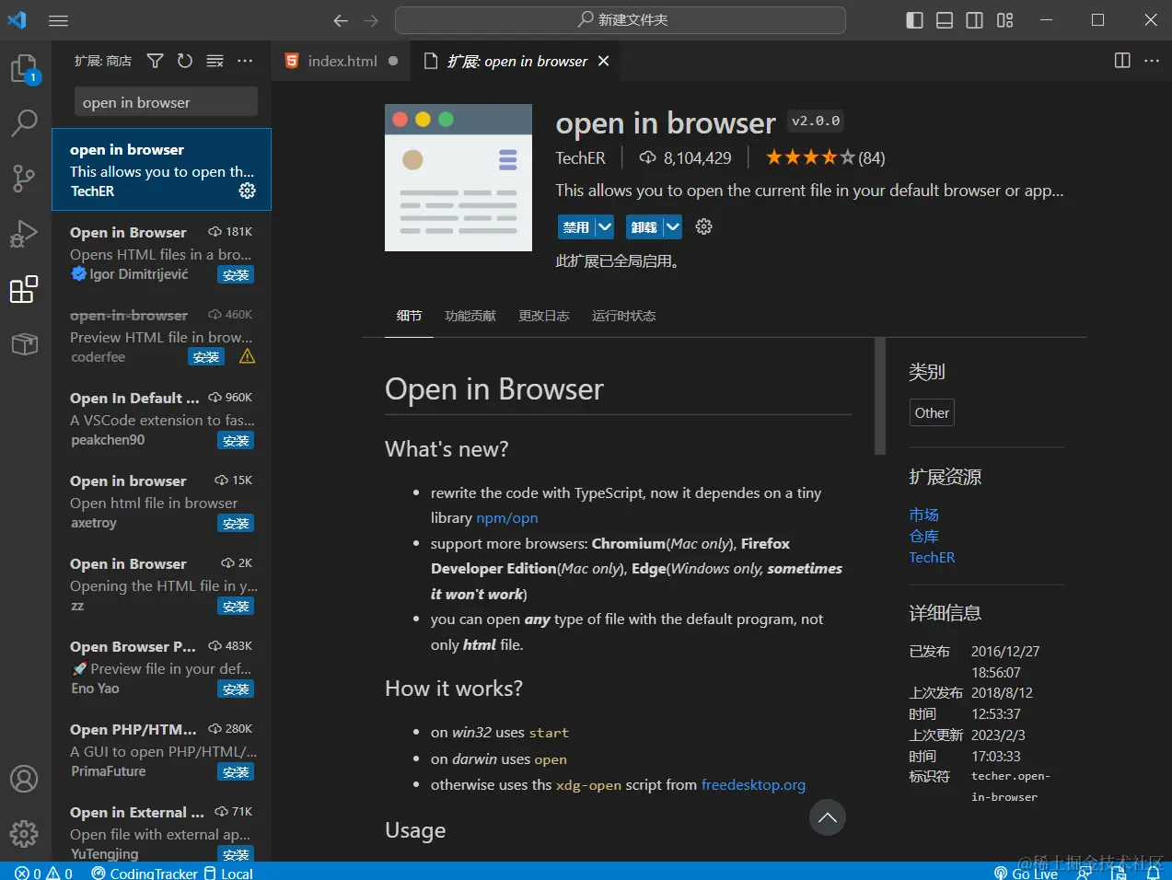Filter extensions with the funnel icon

click(156, 61)
